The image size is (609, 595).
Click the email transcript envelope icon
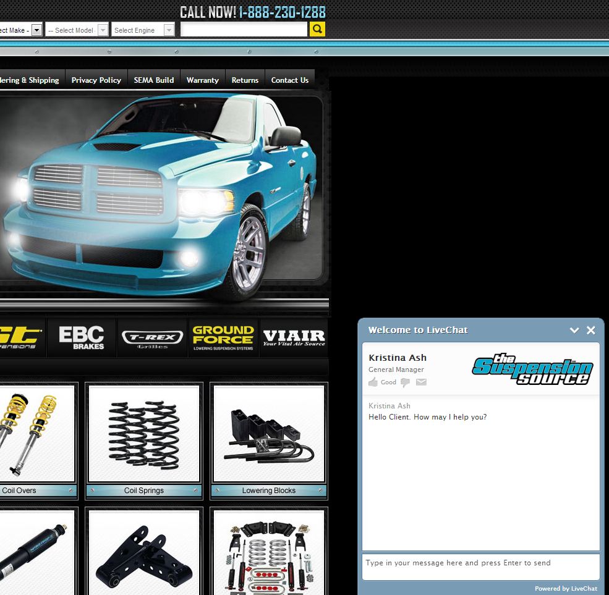coord(421,382)
